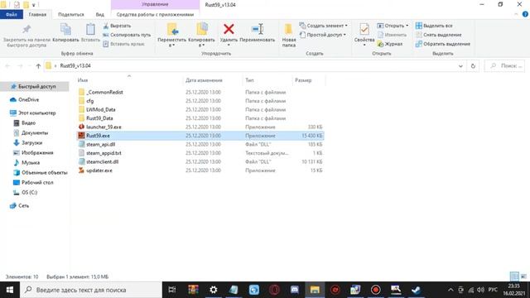
Task: Click Invert selection (Обратить выделение)
Action: pyautogui.click(x=443, y=44)
